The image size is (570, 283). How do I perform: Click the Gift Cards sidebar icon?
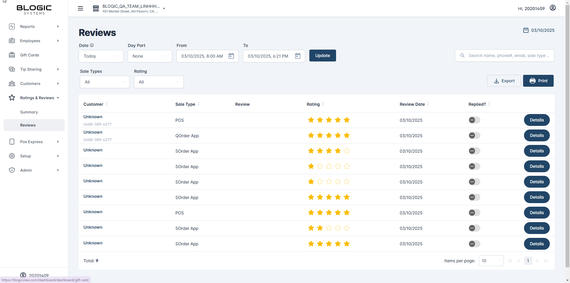(x=12, y=55)
